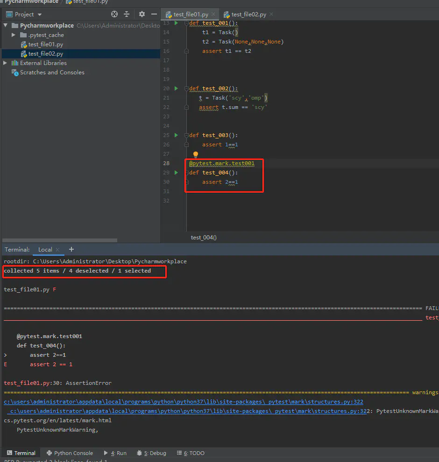This screenshot has height=462, width=439.
Task: Close the test_file02.py editor tab
Action: (x=271, y=14)
